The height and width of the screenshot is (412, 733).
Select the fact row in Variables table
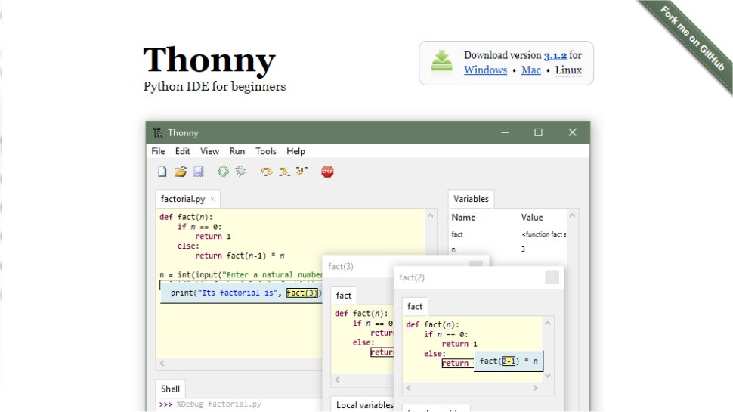click(x=508, y=234)
